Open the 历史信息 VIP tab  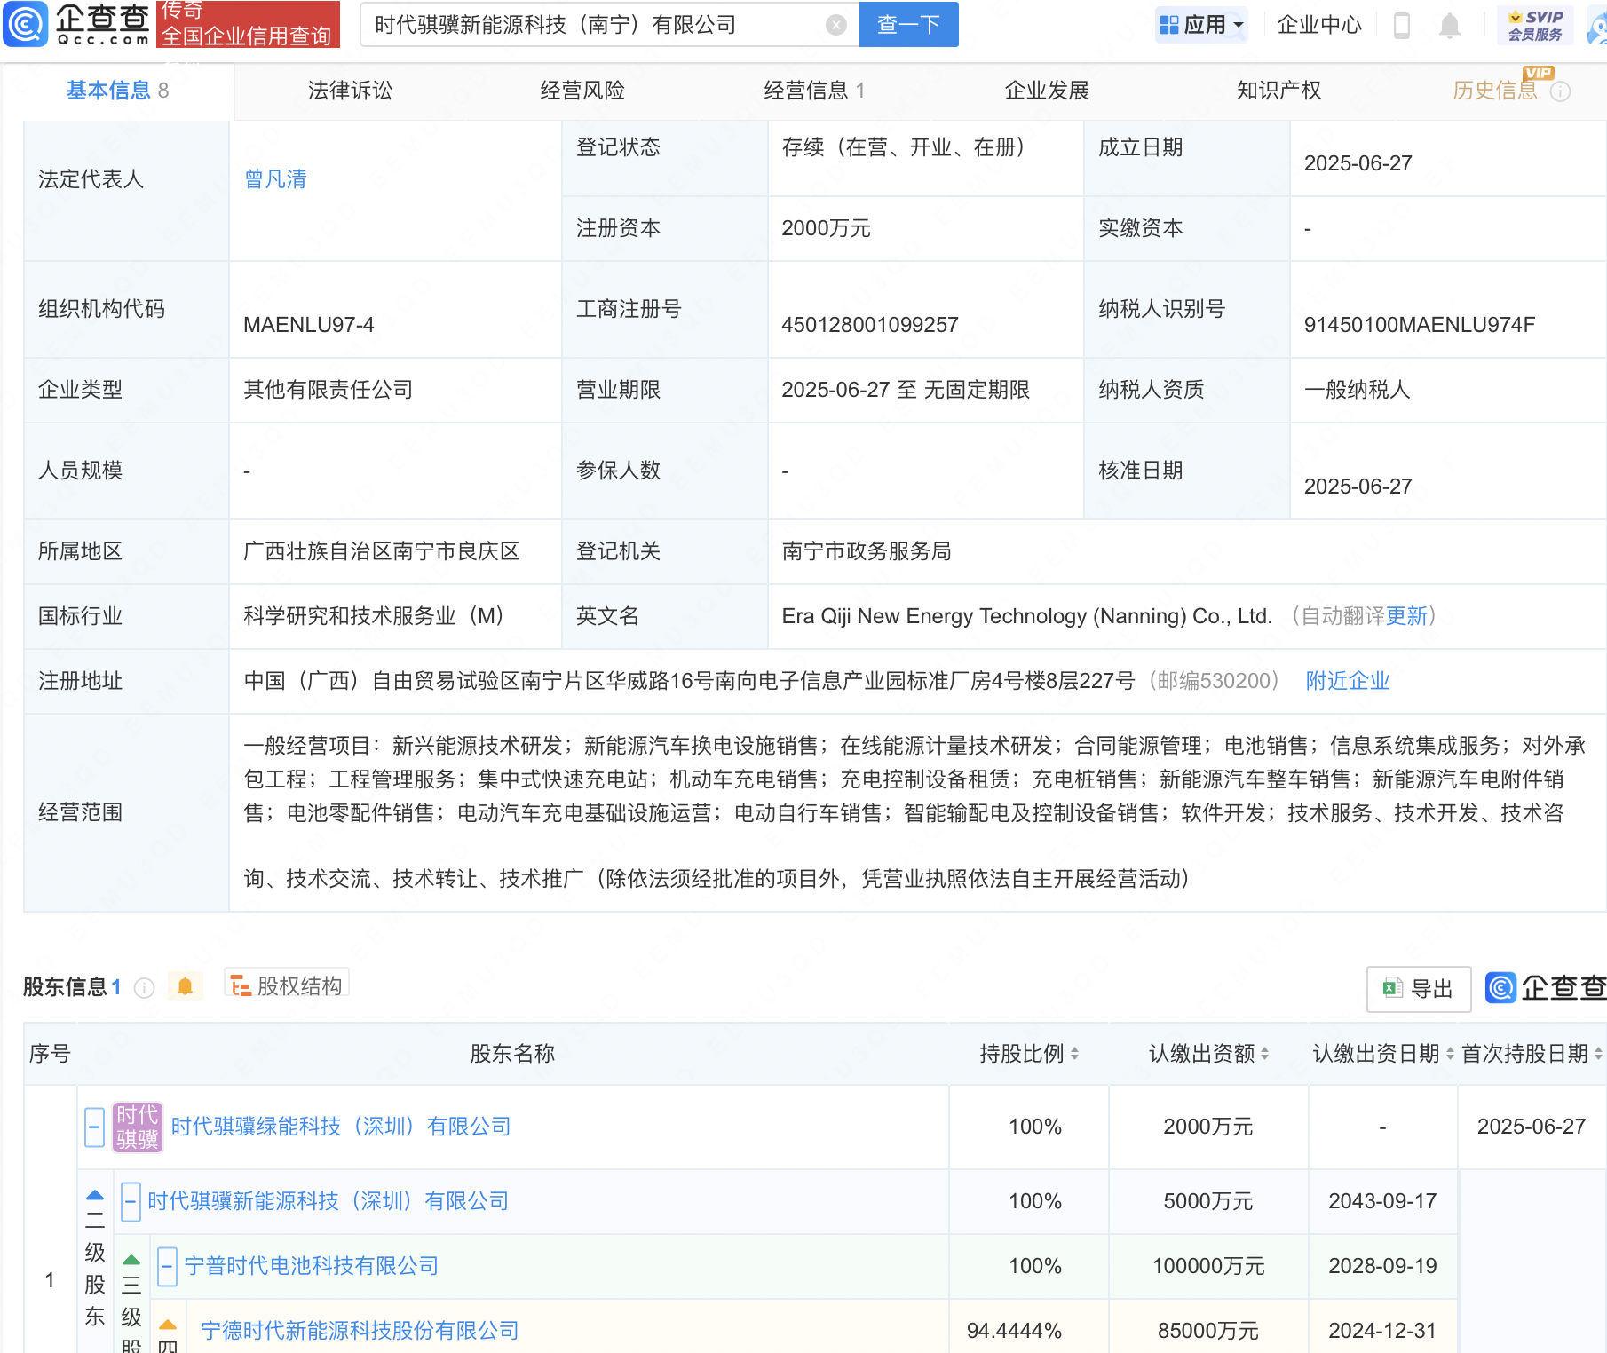[x=1495, y=91]
